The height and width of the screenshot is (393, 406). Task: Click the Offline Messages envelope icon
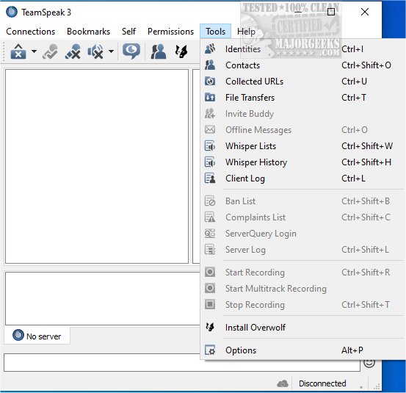tap(210, 129)
